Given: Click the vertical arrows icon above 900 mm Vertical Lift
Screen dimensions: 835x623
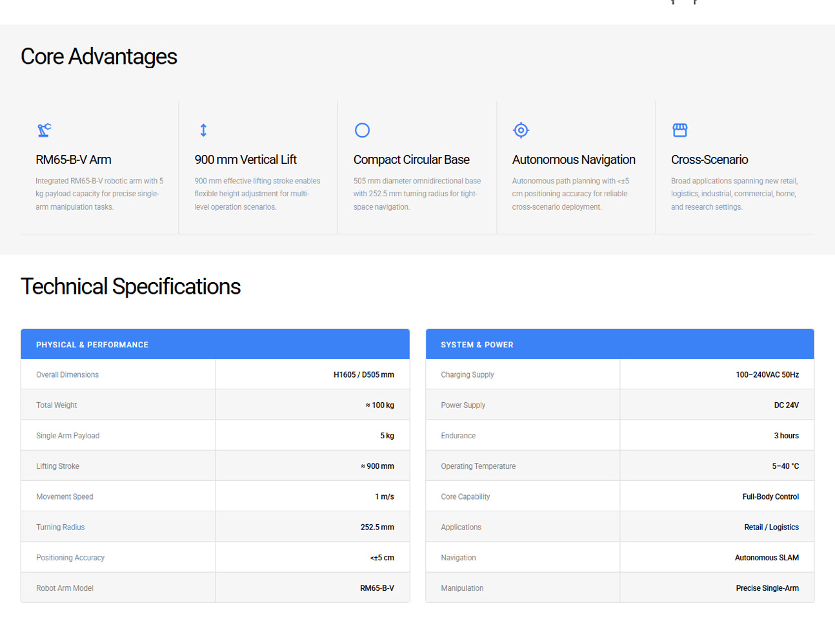Looking at the screenshot, I should point(203,130).
